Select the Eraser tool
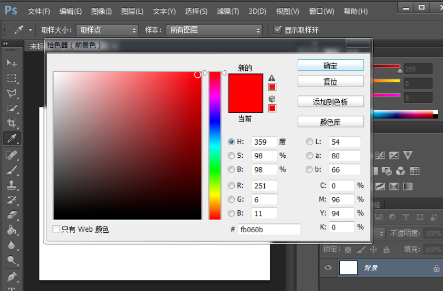The width and height of the screenshot is (443, 291). (x=12, y=215)
